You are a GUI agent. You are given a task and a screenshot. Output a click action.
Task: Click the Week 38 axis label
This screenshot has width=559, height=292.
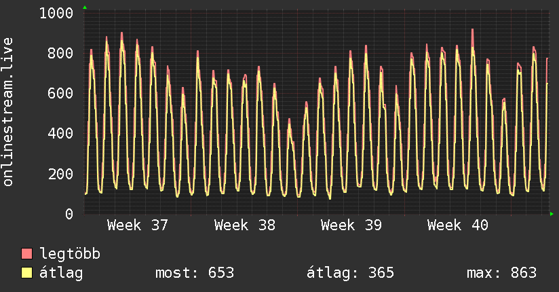click(244, 225)
